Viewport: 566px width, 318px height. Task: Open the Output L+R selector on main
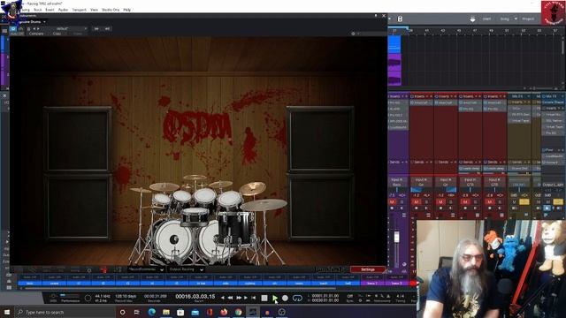point(553,185)
